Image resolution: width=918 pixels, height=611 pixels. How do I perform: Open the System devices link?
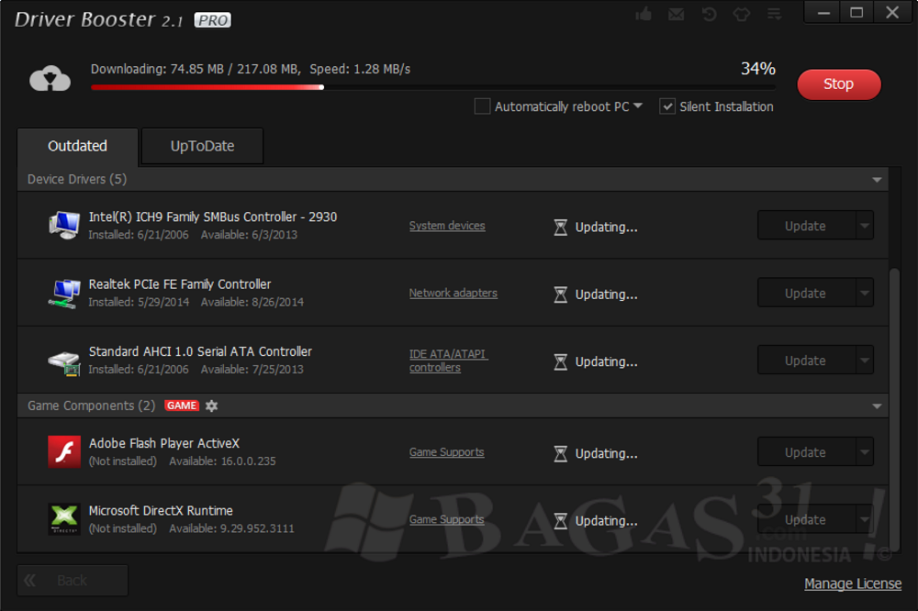click(447, 226)
